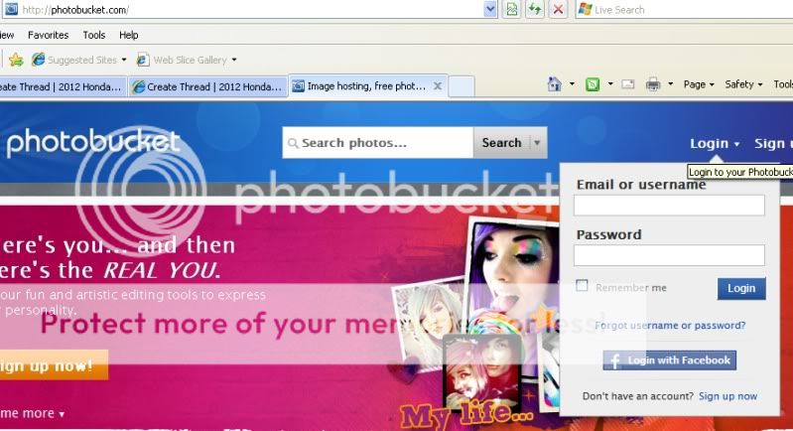Click the refresh page icon
Screen dimensions: 793x431
pyautogui.click(x=535, y=9)
